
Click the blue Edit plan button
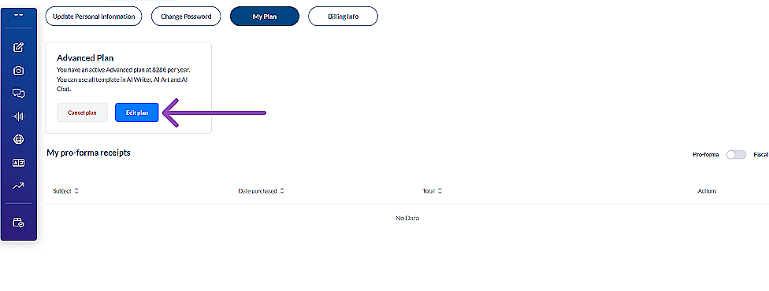(x=137, y=112)
